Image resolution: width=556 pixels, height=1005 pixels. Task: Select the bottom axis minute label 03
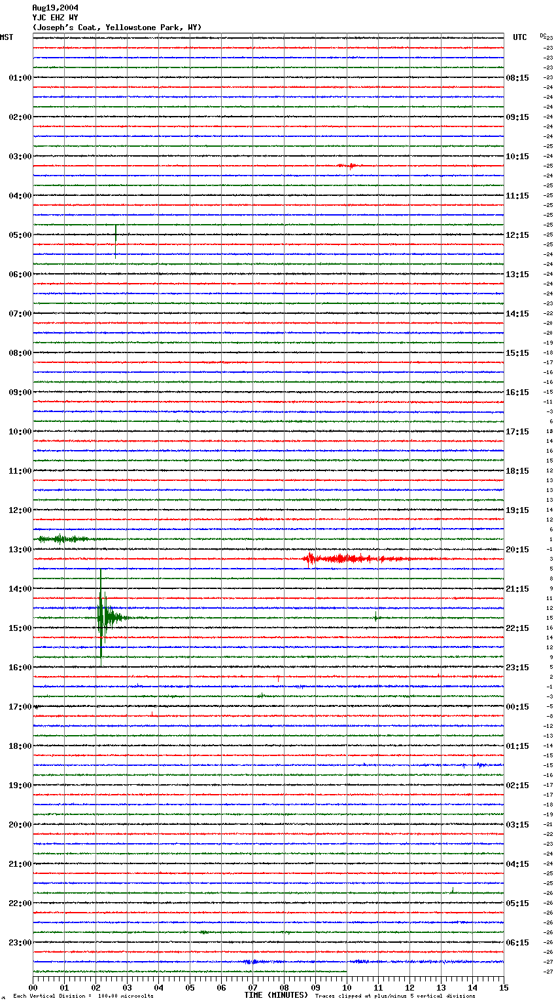pos(127,987)
